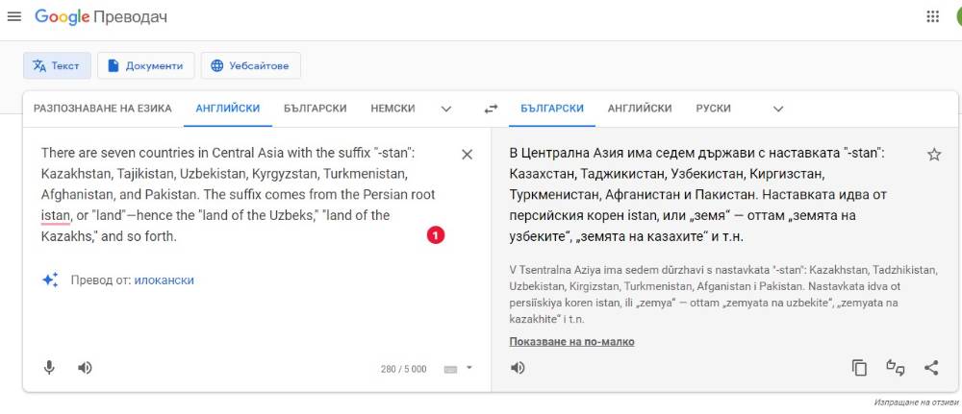Screen dimensions: 962x414
Task: Select РУСКИ as target language
Action: pyautogui.click(x=714, y=109)
